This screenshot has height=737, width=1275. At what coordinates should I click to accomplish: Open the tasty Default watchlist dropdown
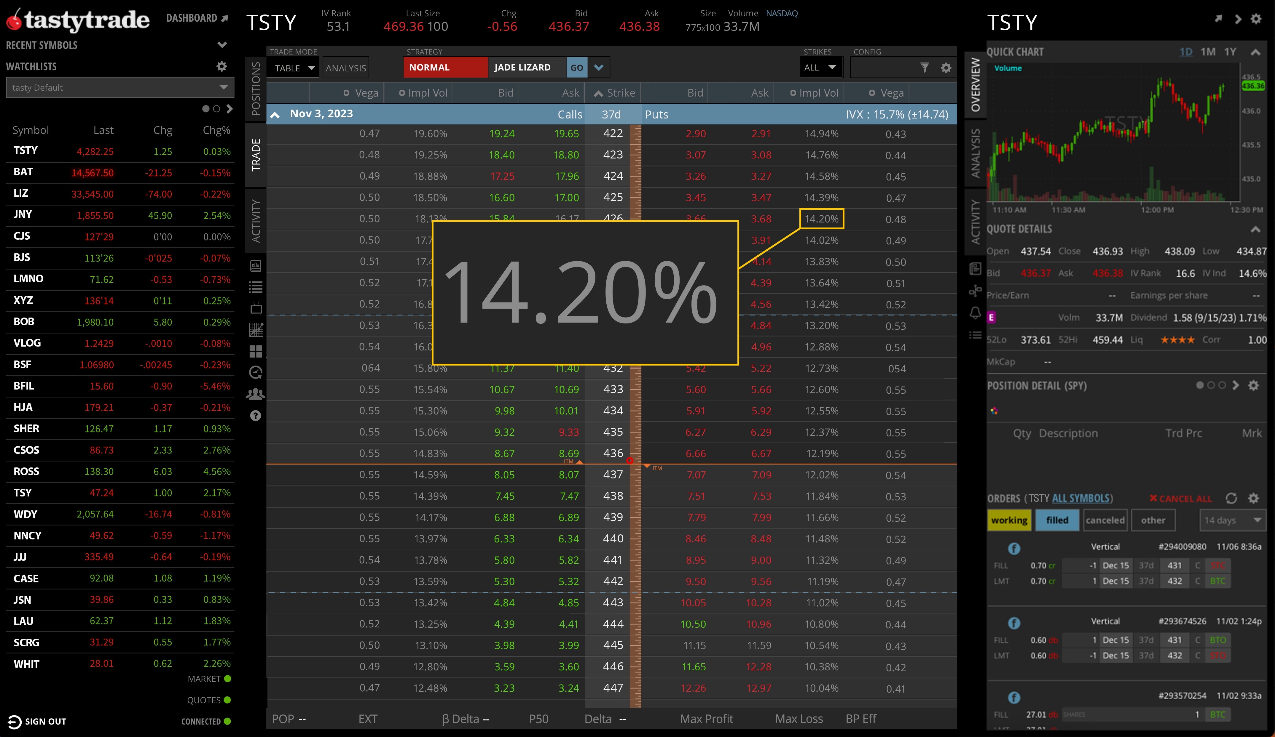tap(120, 87)
